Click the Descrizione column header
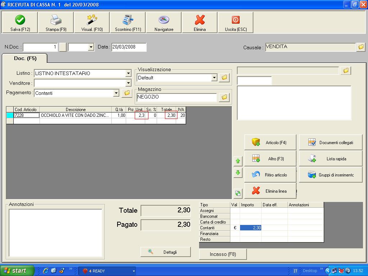The height and width of the screenshot is (276, 368). (x=75, y=109)
